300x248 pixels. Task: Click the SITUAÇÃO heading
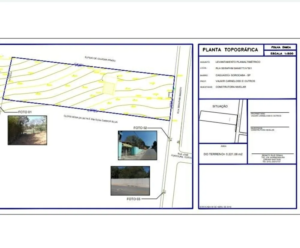220,106
